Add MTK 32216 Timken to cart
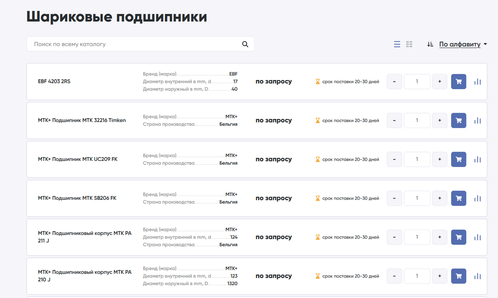 [459, 121]
